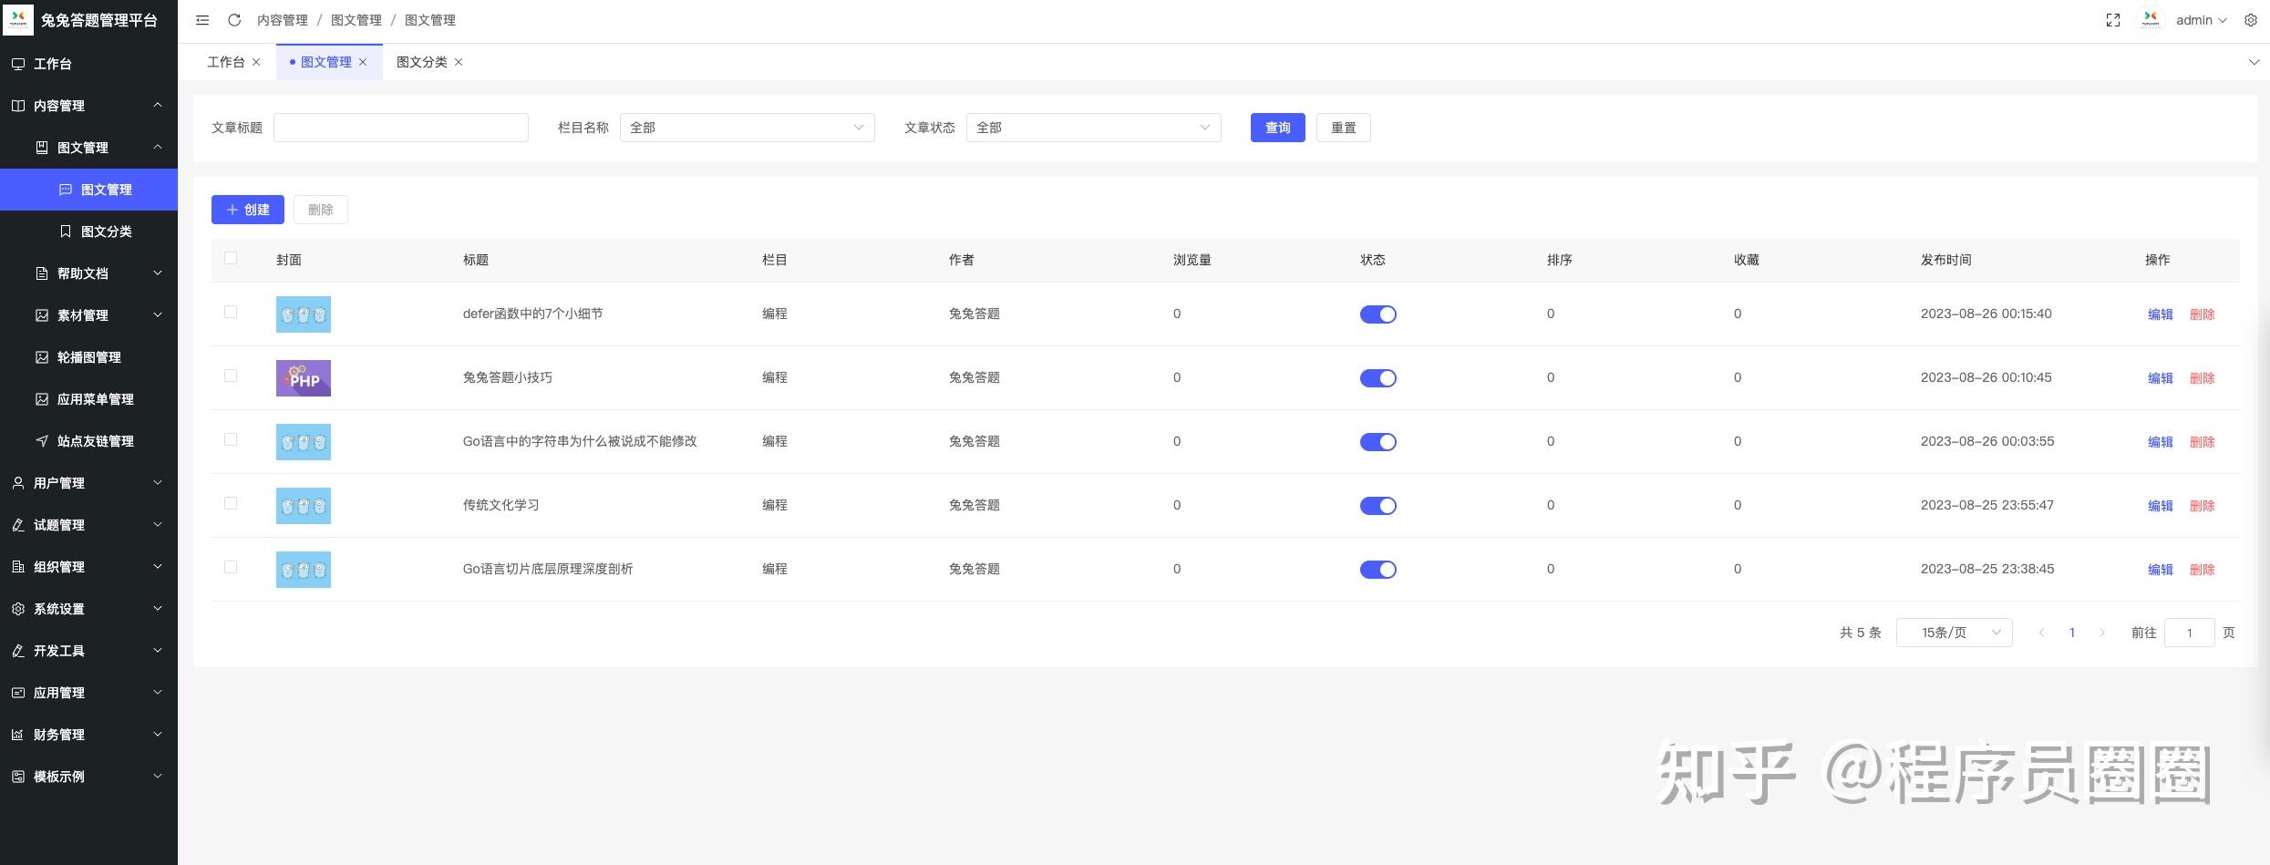Open the settings gear icon in header
This screenshot has height=865, width=2270.
coord(2251,20)
